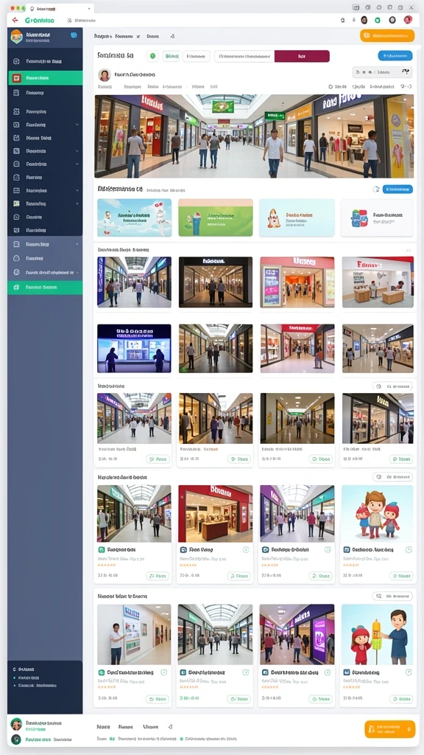Toggle the check circle on the corn cartoon card
The image size is (424, 755).
pyautogui.click(x=409, y=672)
